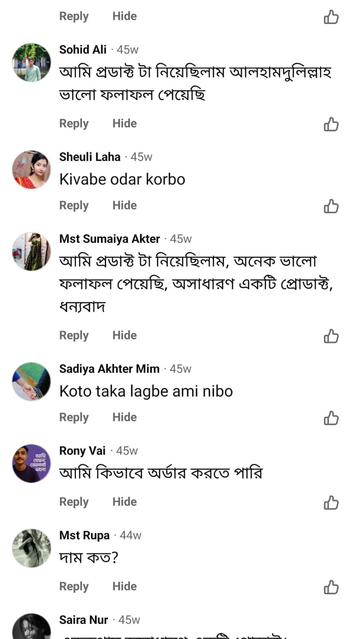This screenshot has height=639, width=355.
Task: Open Rony Vai's profile avatar
Action: click(x=32, y=463)
